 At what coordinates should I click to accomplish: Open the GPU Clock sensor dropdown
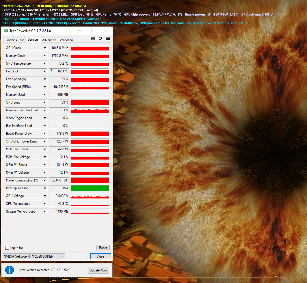pyautogui.click(x=45, y=48)
